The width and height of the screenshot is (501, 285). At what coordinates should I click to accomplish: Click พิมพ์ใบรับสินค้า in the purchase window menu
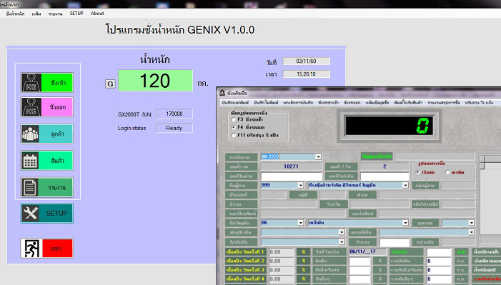click(x=408, y=103)
